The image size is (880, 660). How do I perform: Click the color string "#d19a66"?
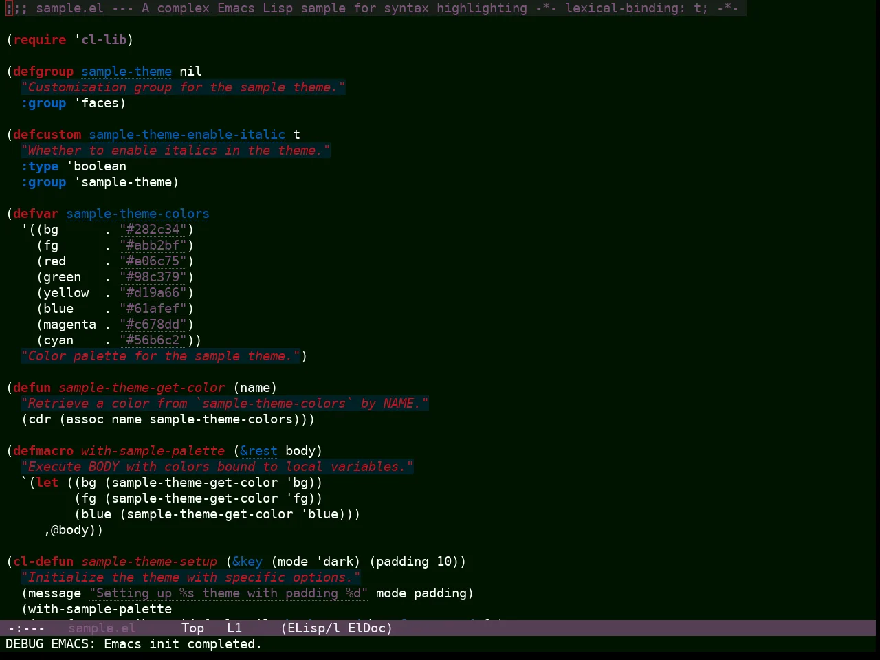(153, 293)
